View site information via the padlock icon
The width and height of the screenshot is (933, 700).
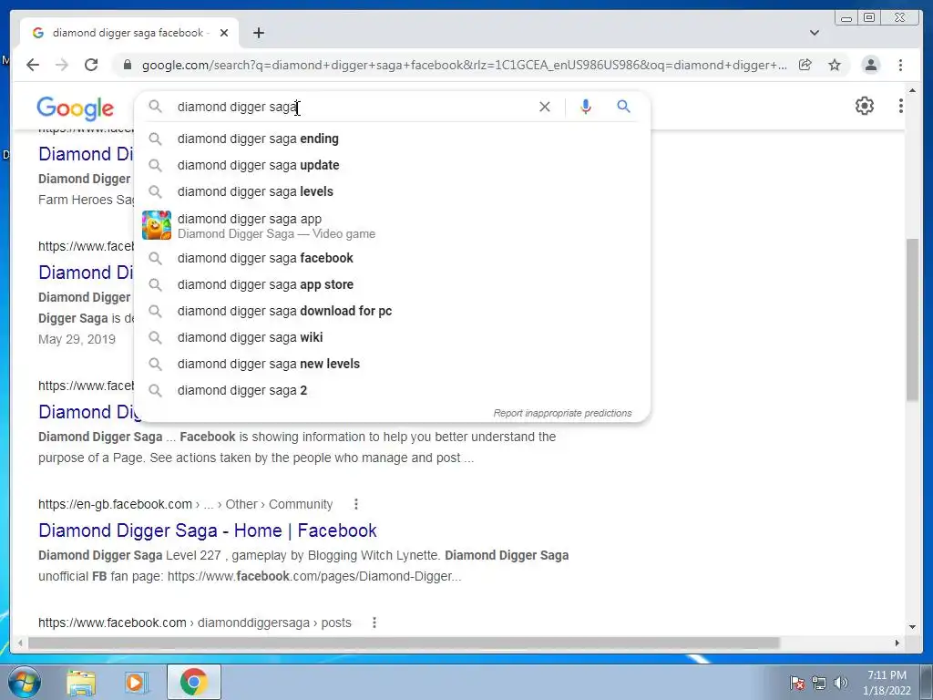pos(127,65)
